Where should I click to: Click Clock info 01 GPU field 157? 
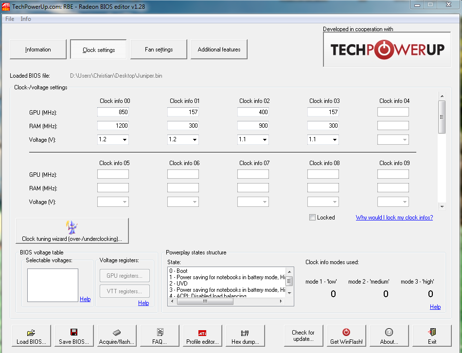click(x=183, y=112)
